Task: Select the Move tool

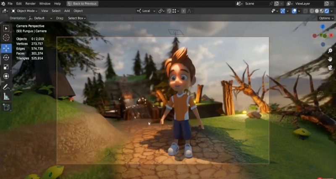Action: 6,48
